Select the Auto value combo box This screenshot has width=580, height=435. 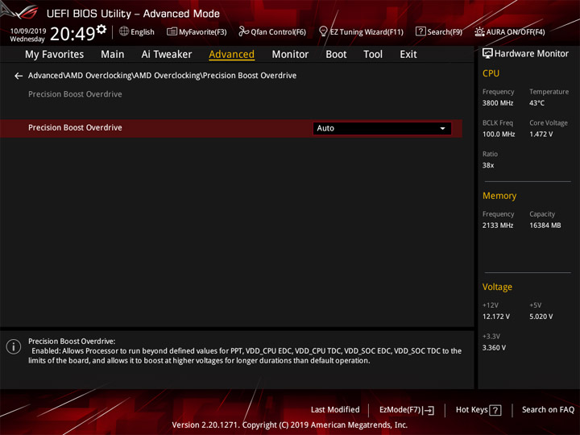382,128
